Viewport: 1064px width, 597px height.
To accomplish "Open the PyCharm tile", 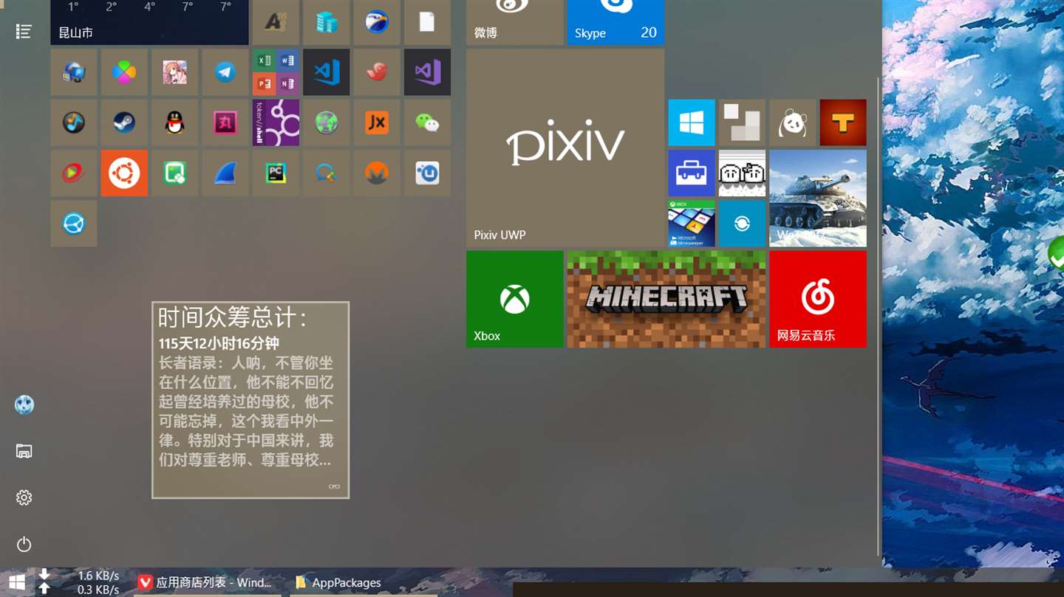I will [x=276, y=173].
